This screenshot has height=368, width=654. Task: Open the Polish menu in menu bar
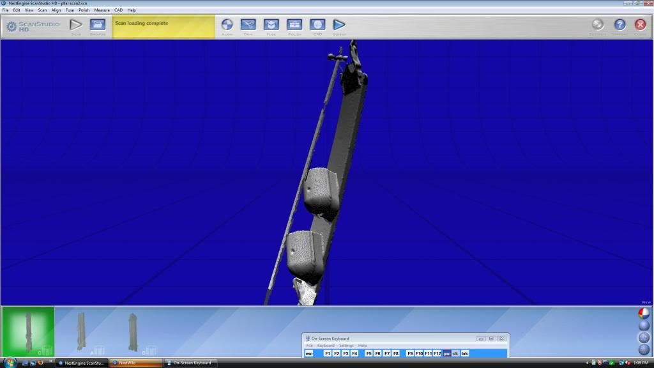coord(84,10)
